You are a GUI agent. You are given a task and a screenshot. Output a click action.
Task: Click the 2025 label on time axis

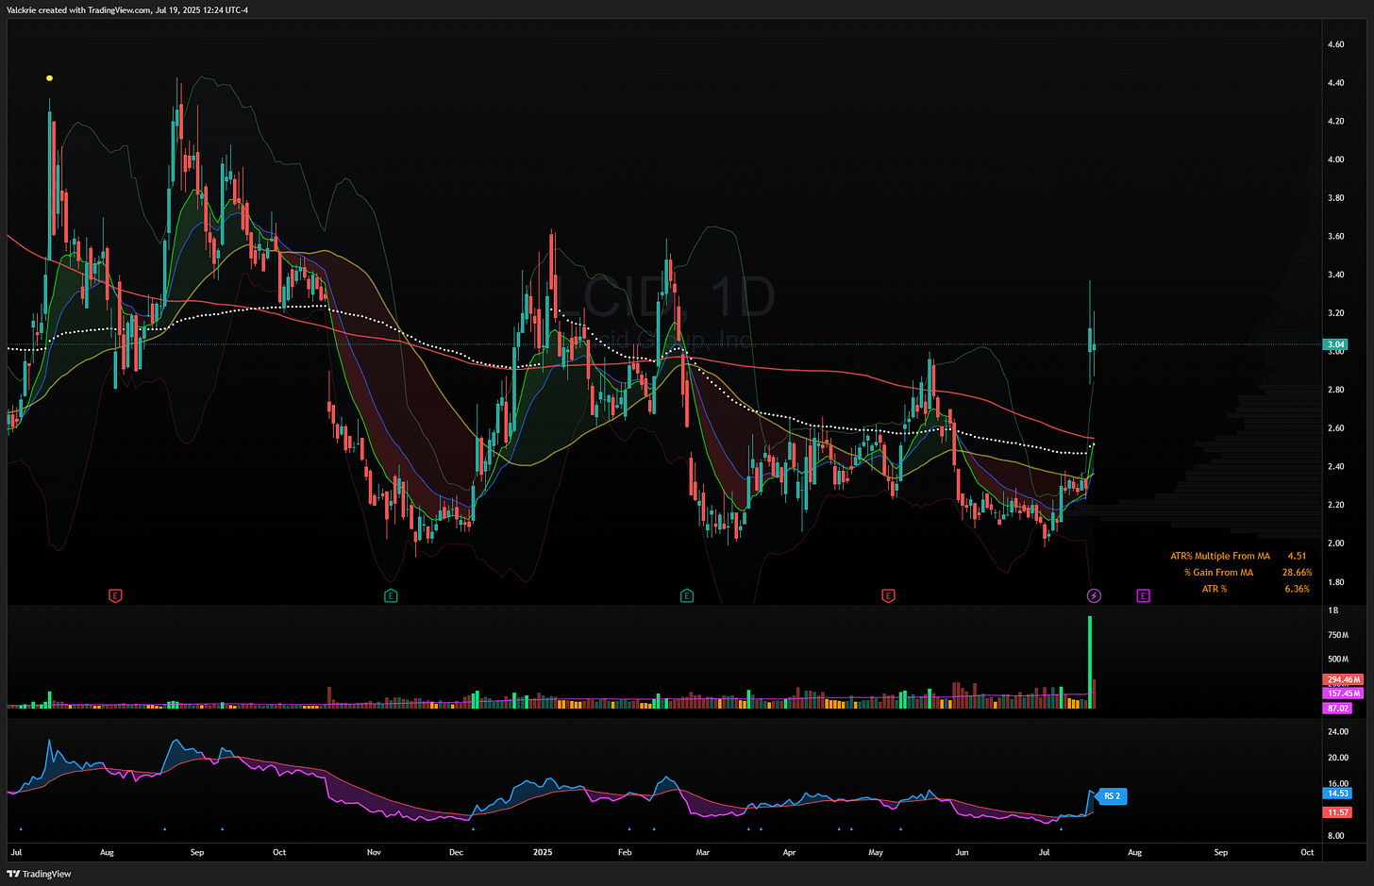[x=543, y=852]
